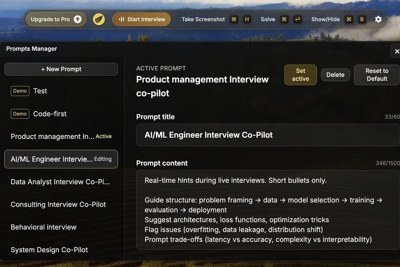Close the Prompts Manager panel
The height and width of the screenshot is (267, 400).
pos(396,51)
